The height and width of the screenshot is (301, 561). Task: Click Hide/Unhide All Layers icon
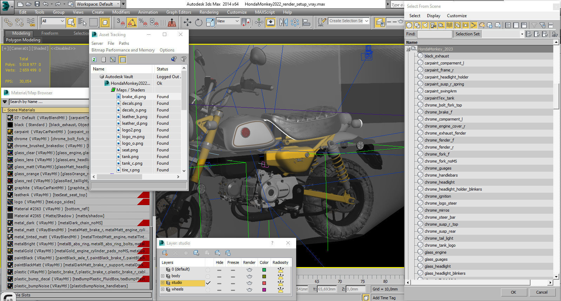[x=218, y=253]
